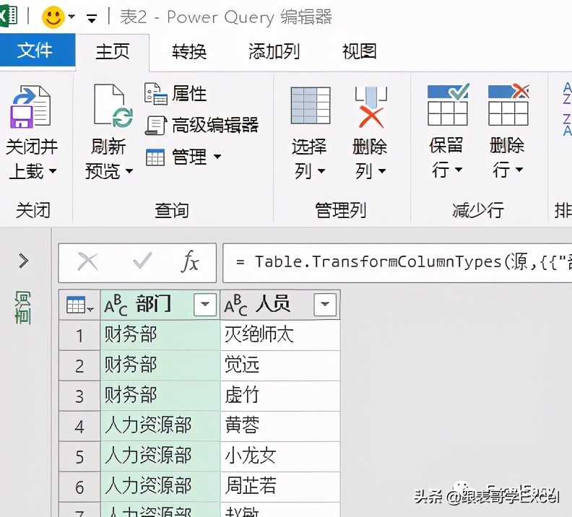
Task: Expand the queries pane chevron
Action: coord(24,261)
